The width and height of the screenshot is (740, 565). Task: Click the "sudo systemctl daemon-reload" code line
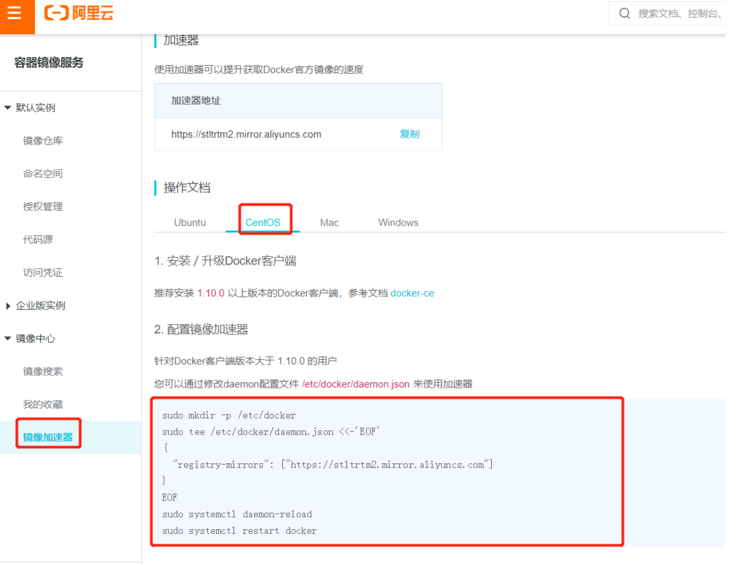(x=237, y=514)
